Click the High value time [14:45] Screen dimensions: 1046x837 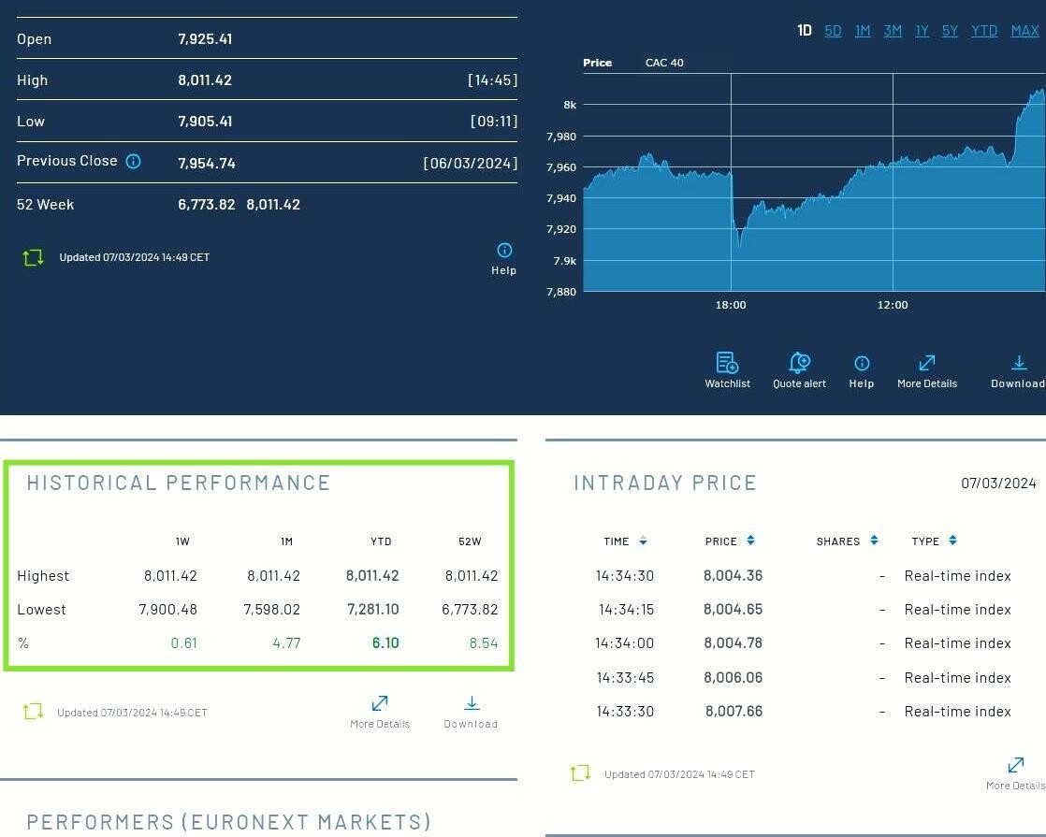click(x=492, y=80)
